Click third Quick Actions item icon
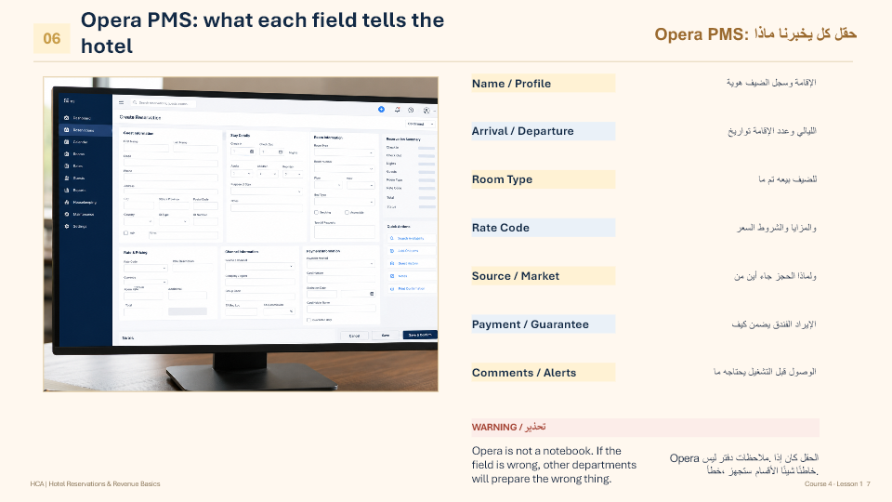This screenshot has height=502, width=892. coord(392,263)
